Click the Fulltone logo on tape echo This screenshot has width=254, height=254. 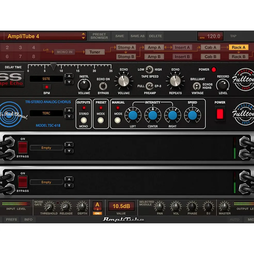pyautogui.click(x=243, y=79)
